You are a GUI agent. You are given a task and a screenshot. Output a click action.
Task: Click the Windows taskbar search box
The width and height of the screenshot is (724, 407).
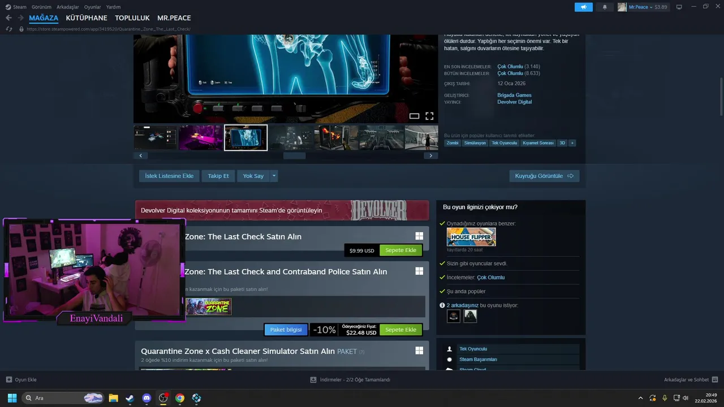pyautogui.click(x=63, y=398)
